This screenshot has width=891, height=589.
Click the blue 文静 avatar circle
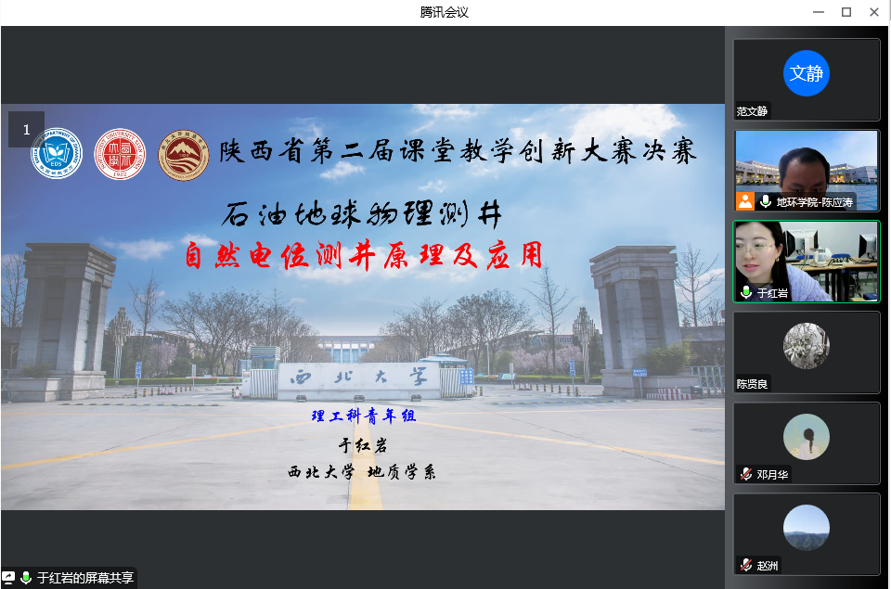[806, 73]
